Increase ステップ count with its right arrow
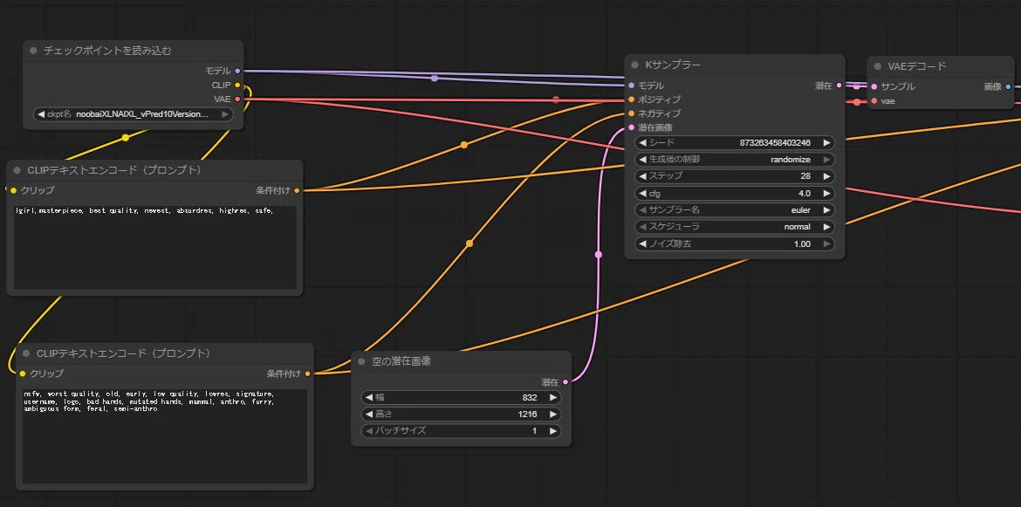 point(827,176)
